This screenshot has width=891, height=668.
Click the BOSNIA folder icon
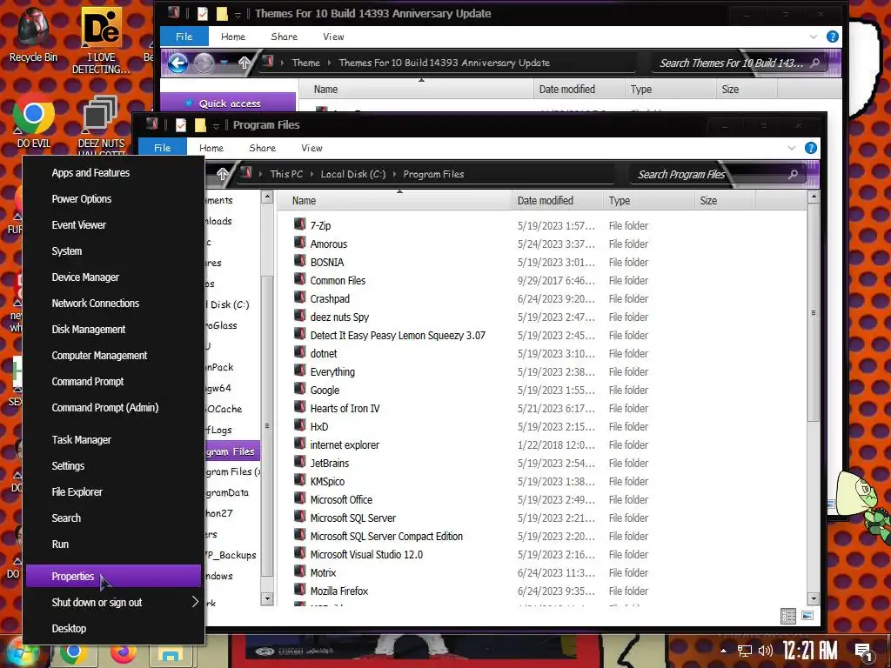coord(300,261)
